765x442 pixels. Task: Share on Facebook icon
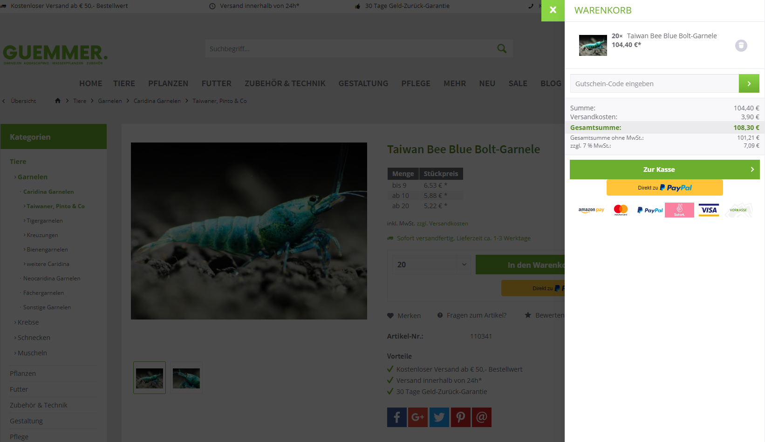(x=397, y=417)
